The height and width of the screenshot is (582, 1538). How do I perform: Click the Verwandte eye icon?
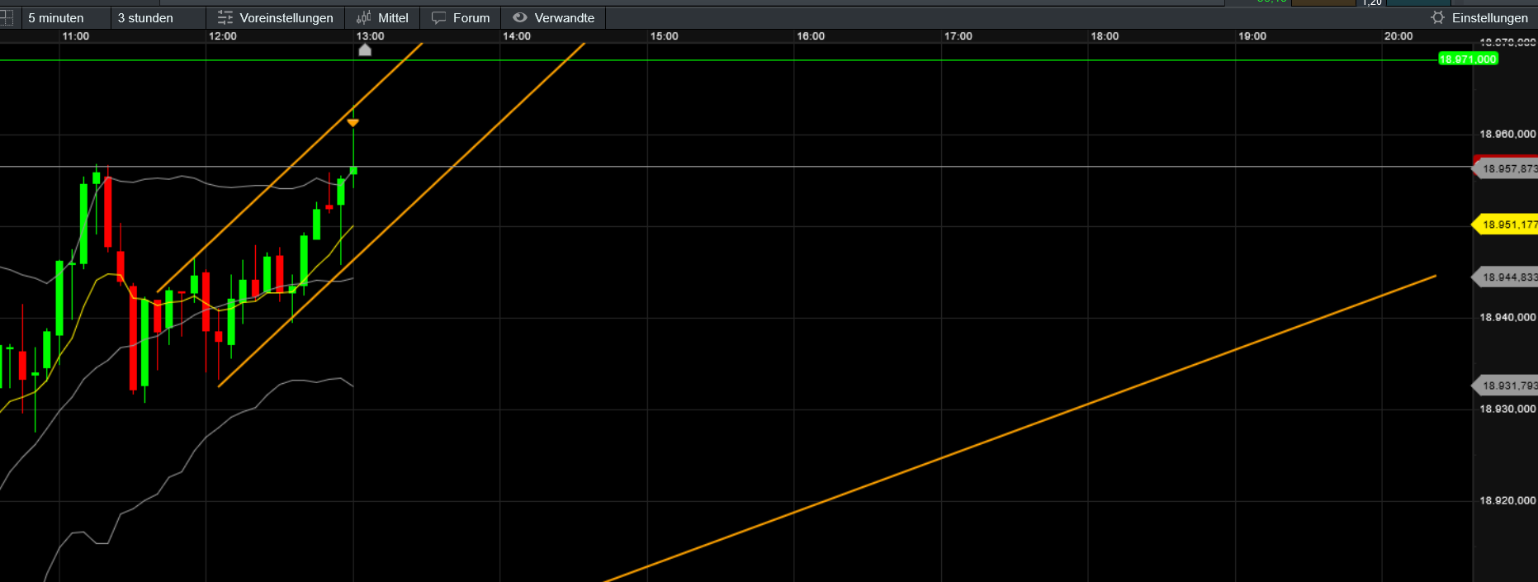(x=519, y=17)
